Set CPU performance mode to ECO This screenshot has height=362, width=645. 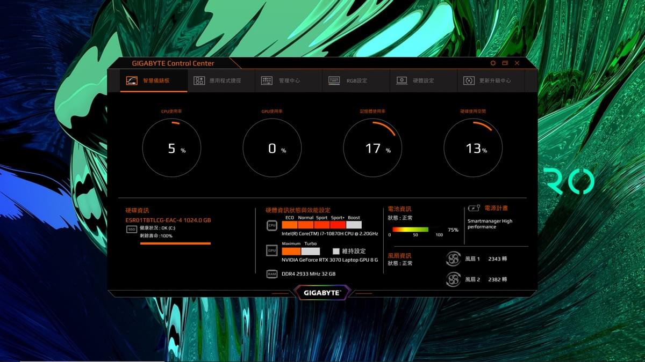click(x=290, y=225)
